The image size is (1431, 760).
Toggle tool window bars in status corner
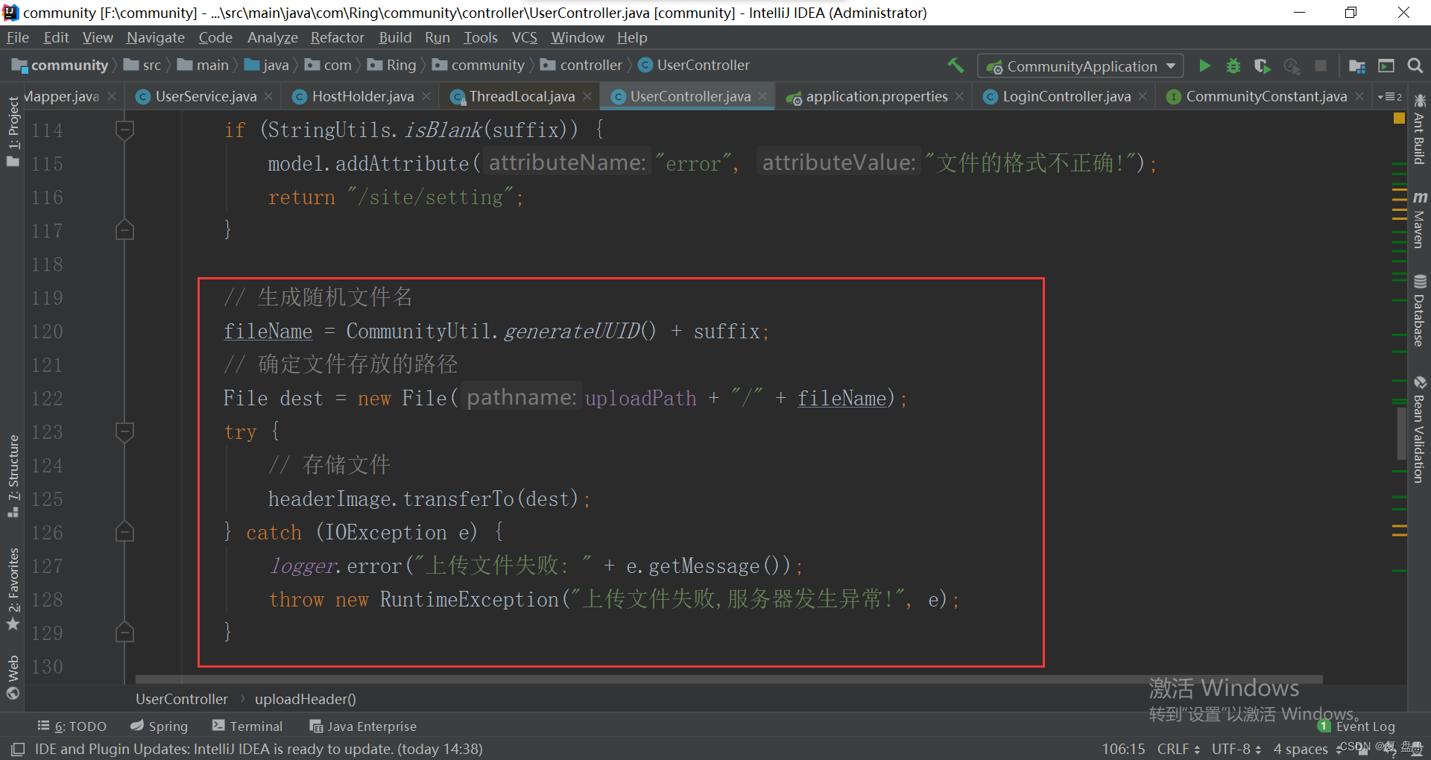18,749
